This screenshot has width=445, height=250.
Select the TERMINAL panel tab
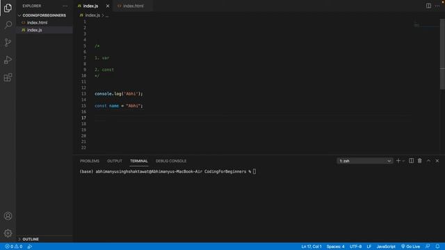click(139, 161)
